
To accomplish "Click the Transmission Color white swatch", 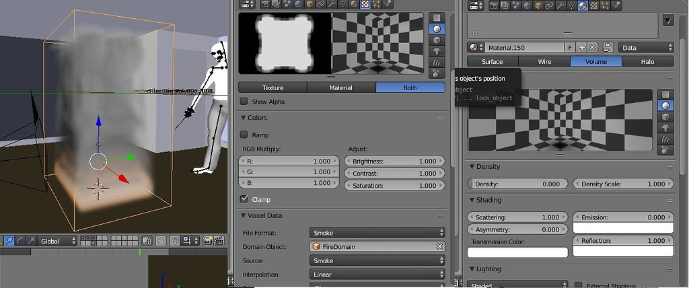I will (x=517, y=252).
